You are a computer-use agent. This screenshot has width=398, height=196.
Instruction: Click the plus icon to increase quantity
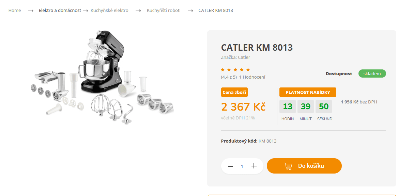(254, 166)
